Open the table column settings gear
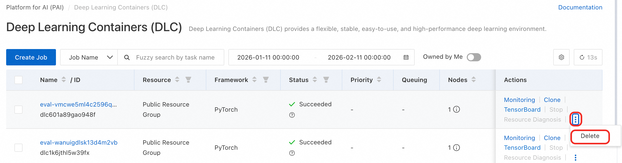622x163 pixels. [x=561, y=57]
